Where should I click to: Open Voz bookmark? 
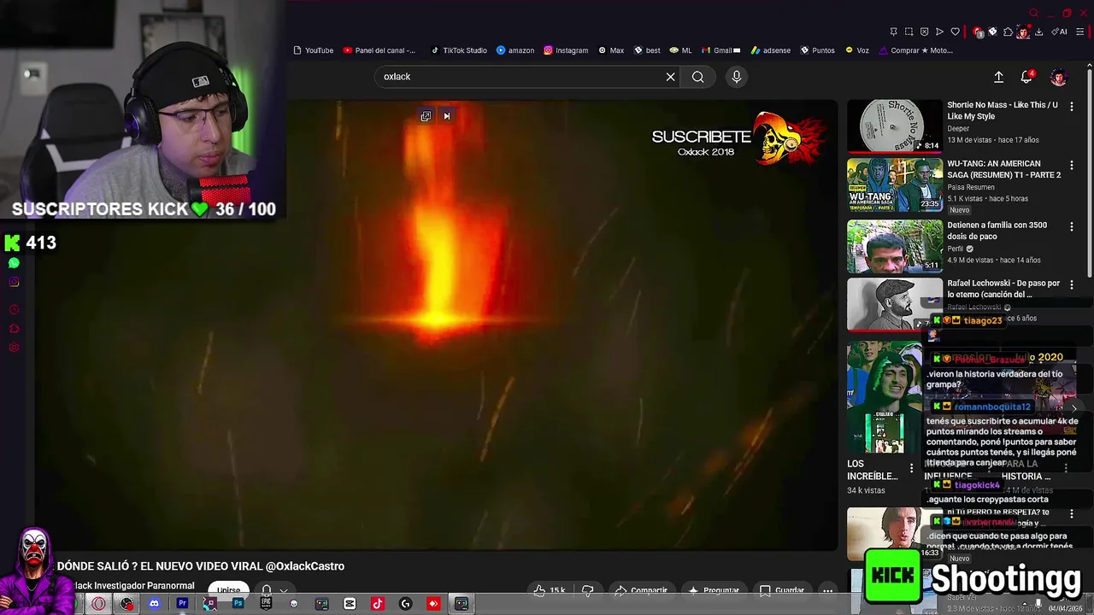[857, 50]
